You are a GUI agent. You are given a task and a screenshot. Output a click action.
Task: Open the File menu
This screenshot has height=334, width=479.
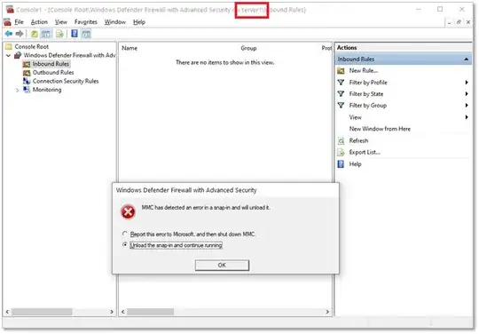pos(19,22)
